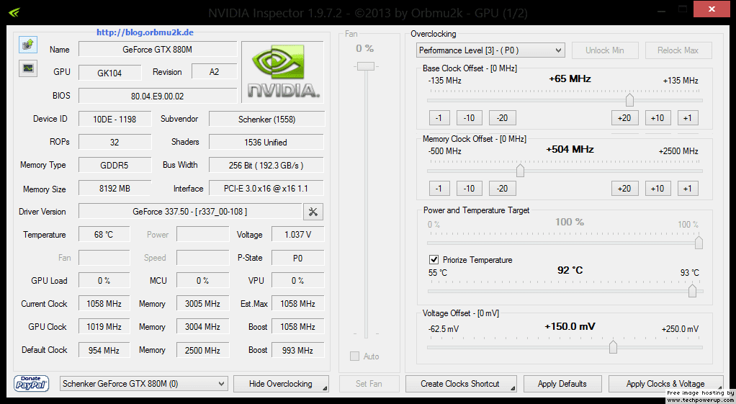Click Apply Defaults button

[x=562, y=384]
